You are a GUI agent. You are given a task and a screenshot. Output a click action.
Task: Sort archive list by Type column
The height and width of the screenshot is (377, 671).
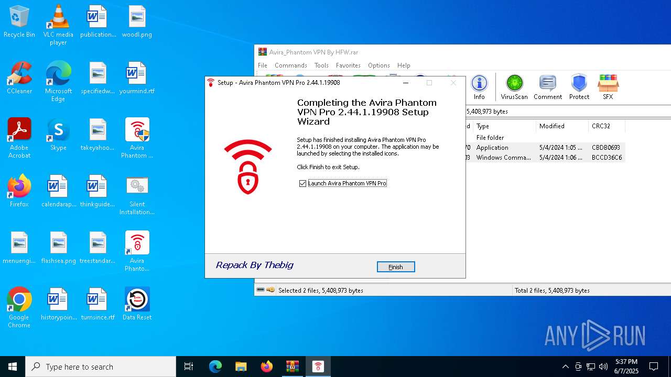tap(504, 126)
